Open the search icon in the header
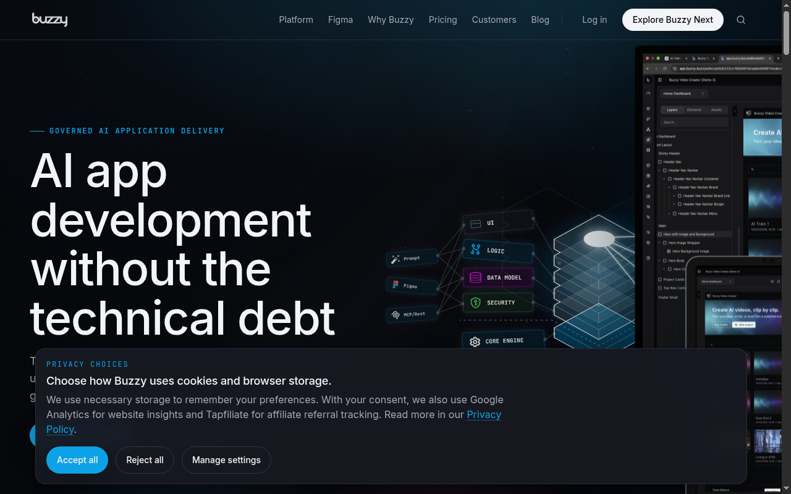The height and width of the screenshot is (494, 791). click(x=741, y=20)
